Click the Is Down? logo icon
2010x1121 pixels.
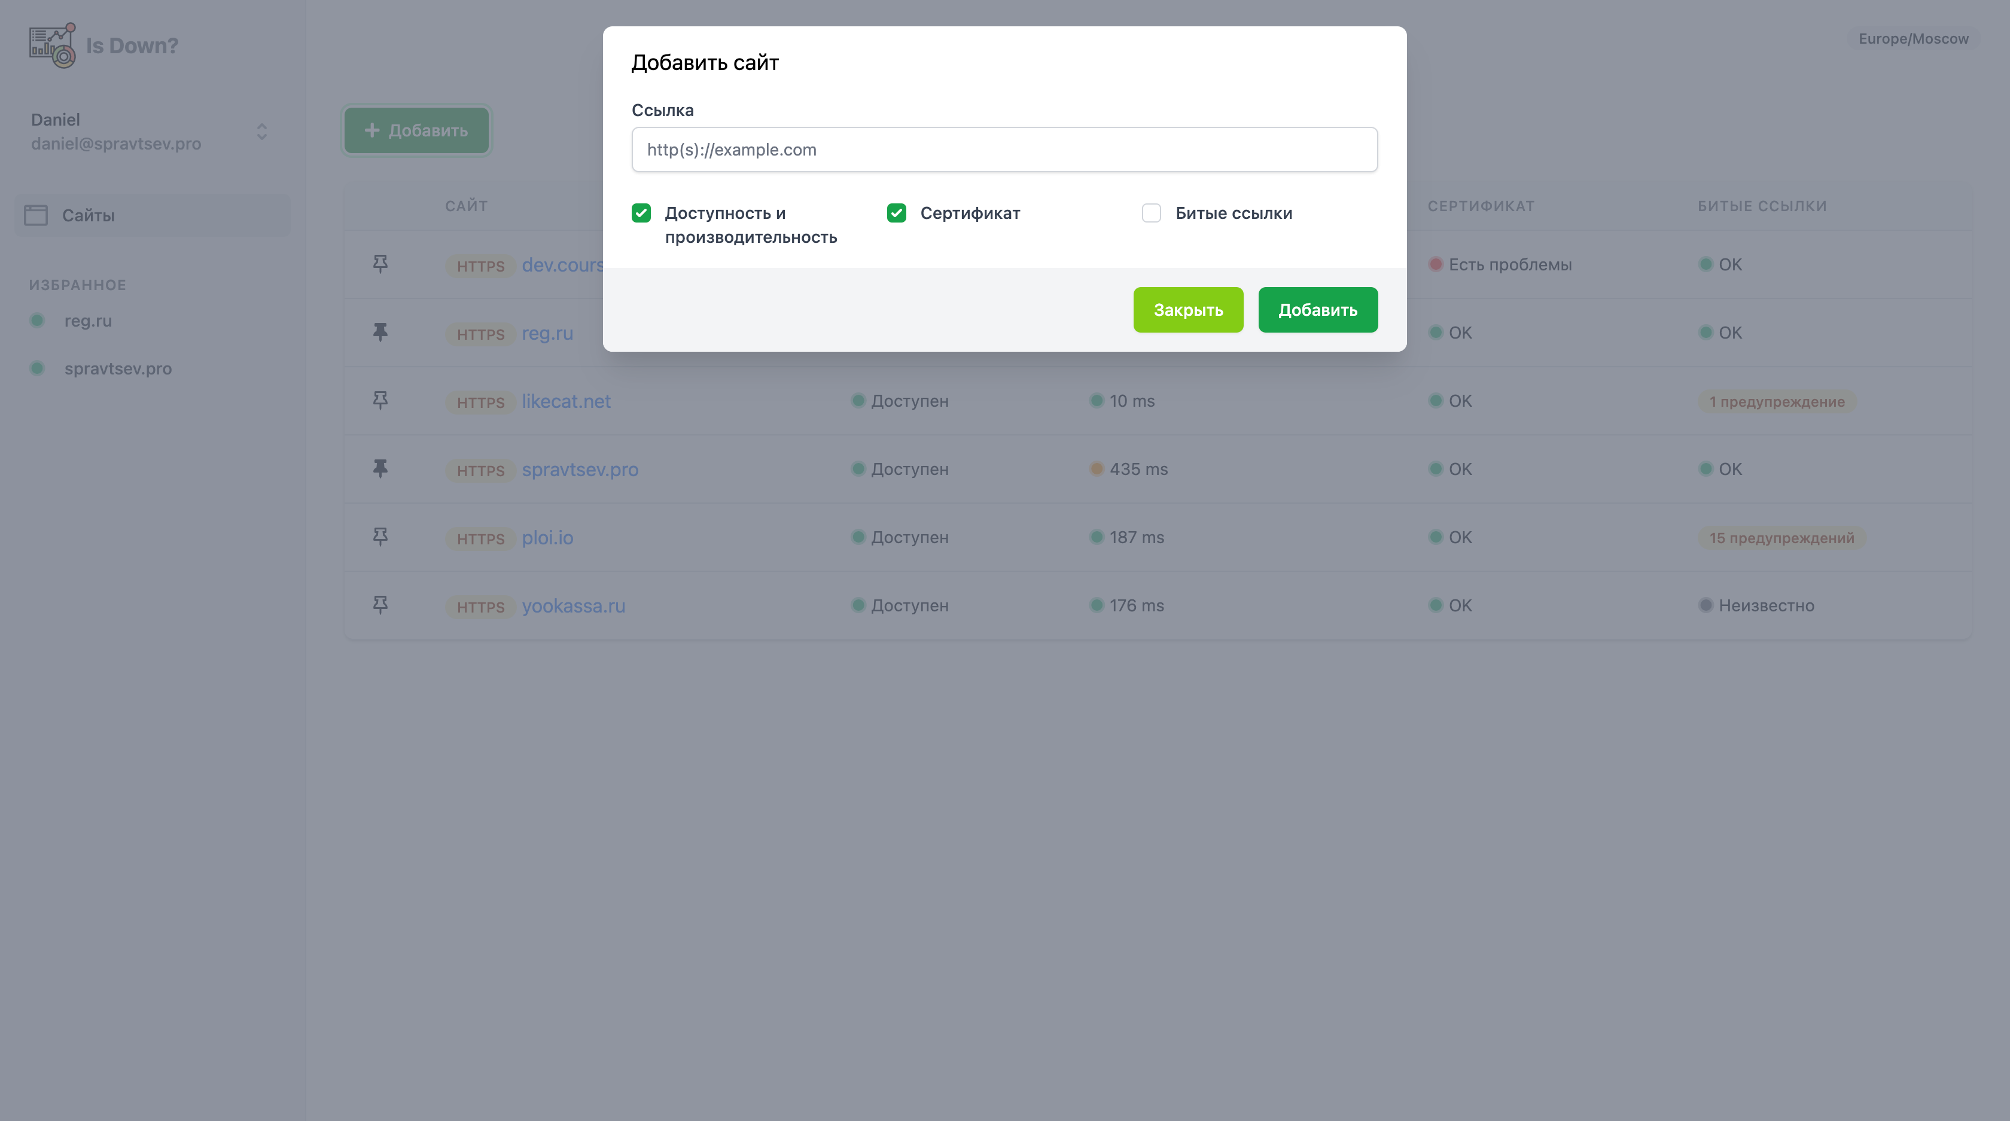[52, 45]
